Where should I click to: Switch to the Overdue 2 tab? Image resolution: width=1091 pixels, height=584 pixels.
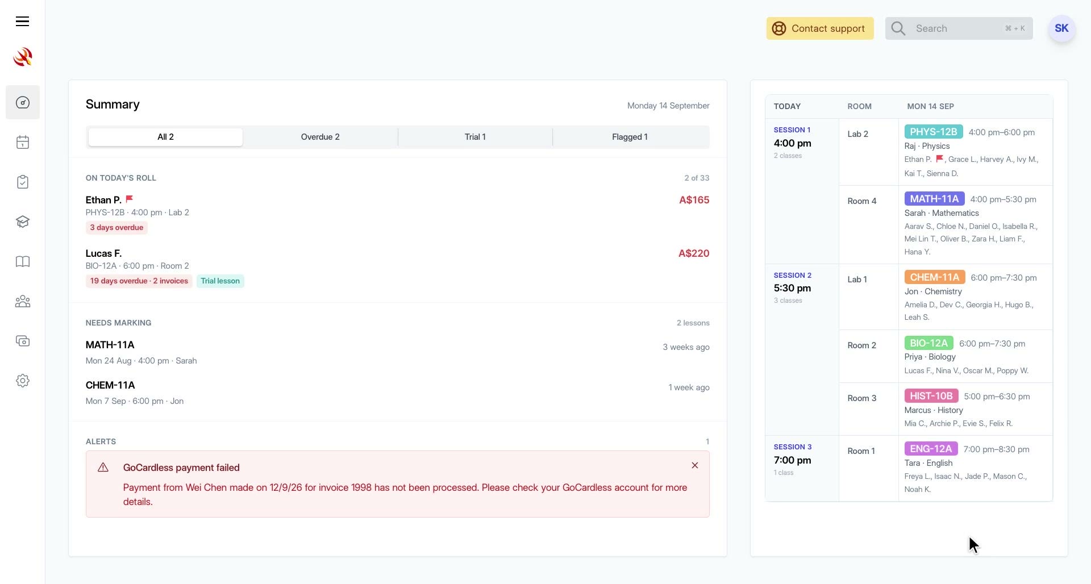tap(320, 137)
